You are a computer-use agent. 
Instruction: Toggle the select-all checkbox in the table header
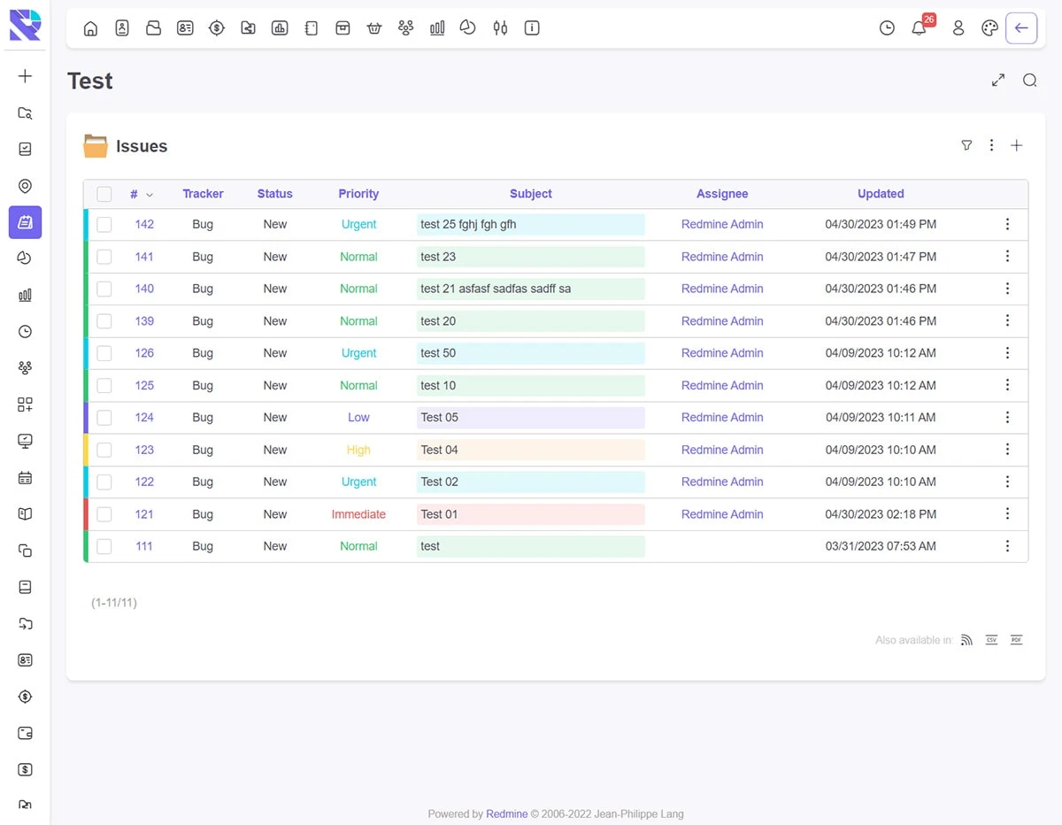point(104,194)
